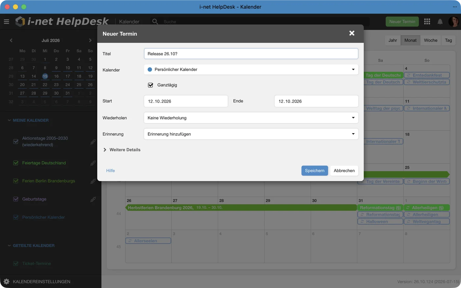
Task: Open the Erntedankfest event
Action: click(426, 75)
